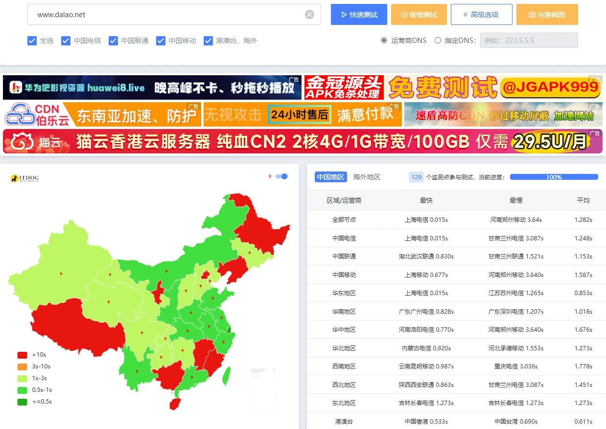This screenshot has height=429, width=606.
Task: Select the 指定DNS radio button
Action: coord(438,41)
